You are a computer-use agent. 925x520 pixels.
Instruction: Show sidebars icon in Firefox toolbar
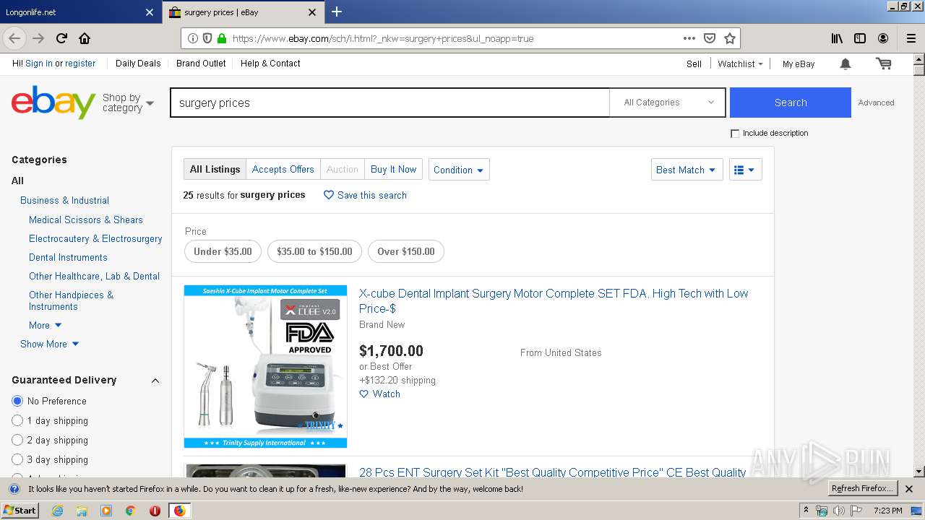coord(860,38)
